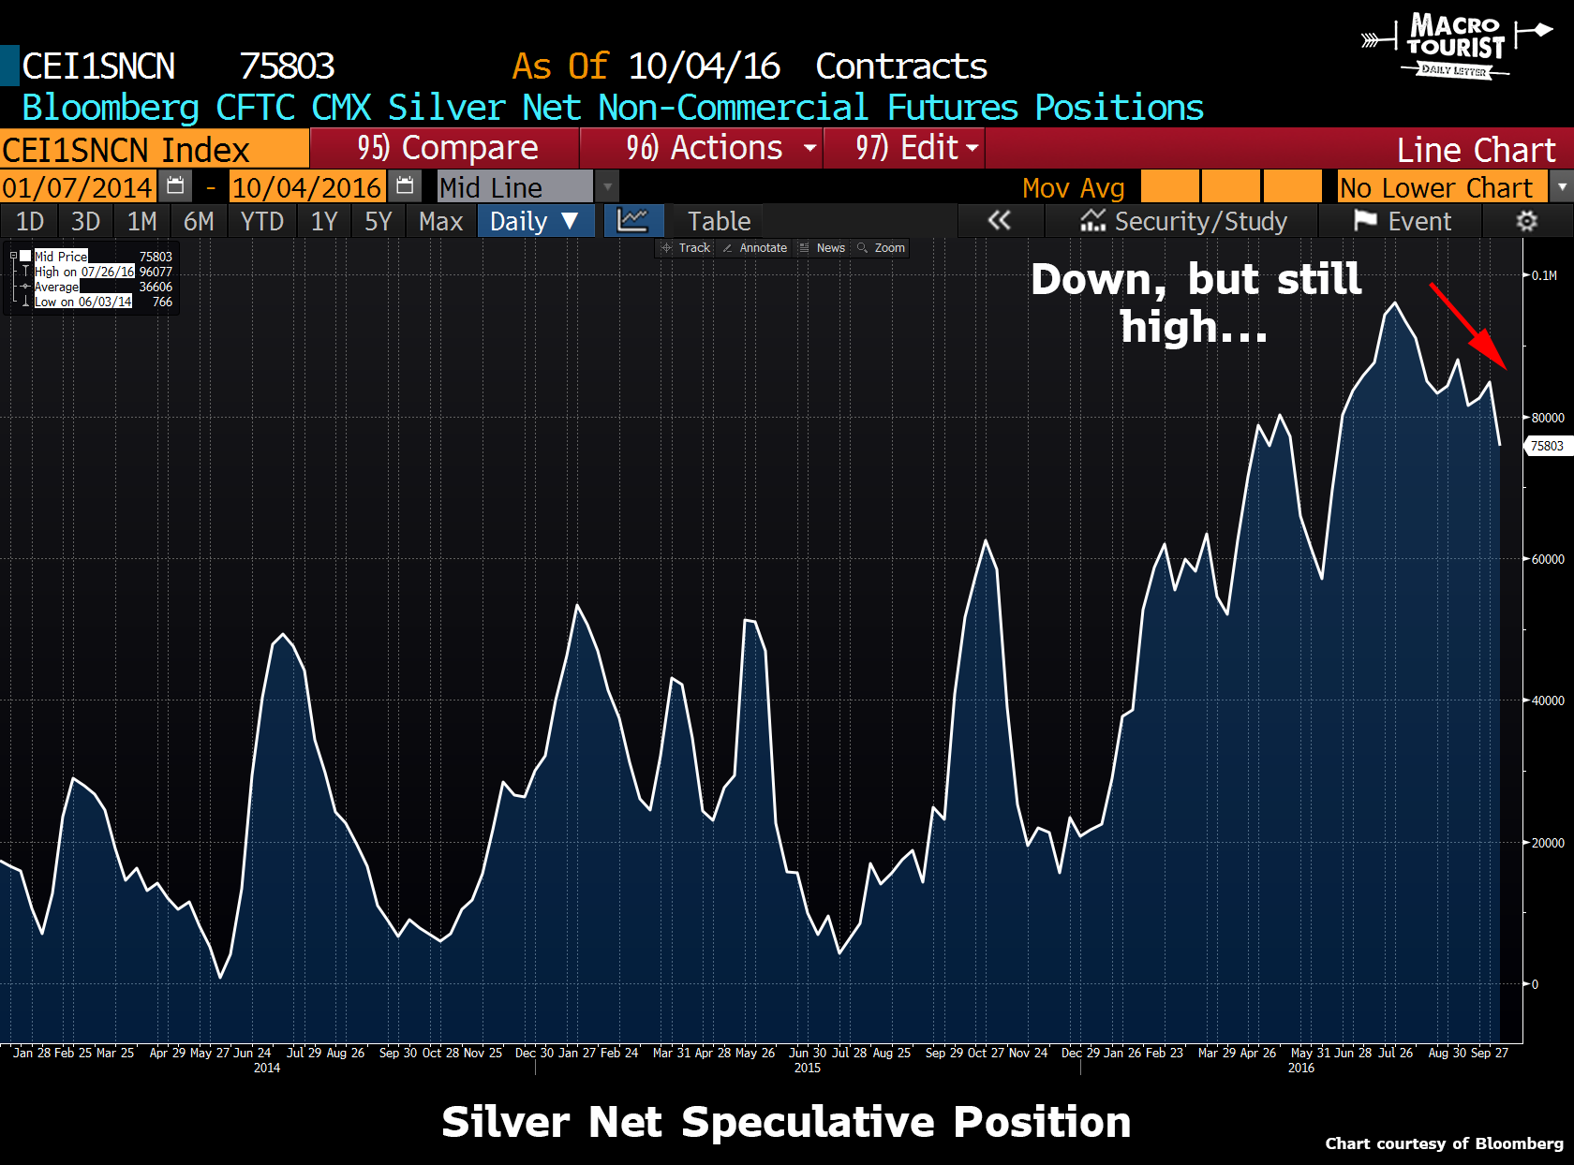Click the Event flag button
This screenshot has width=1574, height=1165.
point(1403,221)
